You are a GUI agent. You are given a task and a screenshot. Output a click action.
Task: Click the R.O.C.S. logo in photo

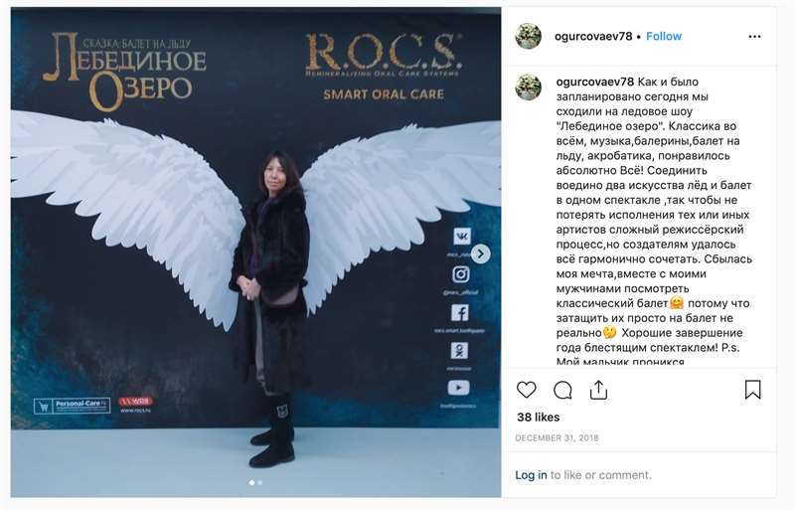384,55
